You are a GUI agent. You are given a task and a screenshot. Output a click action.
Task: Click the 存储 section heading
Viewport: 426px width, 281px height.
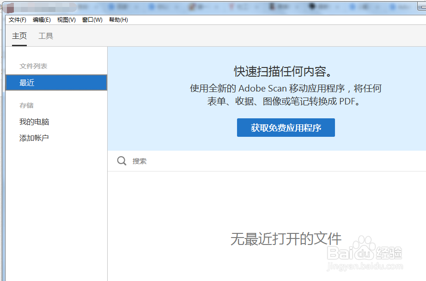click(26, 105)
